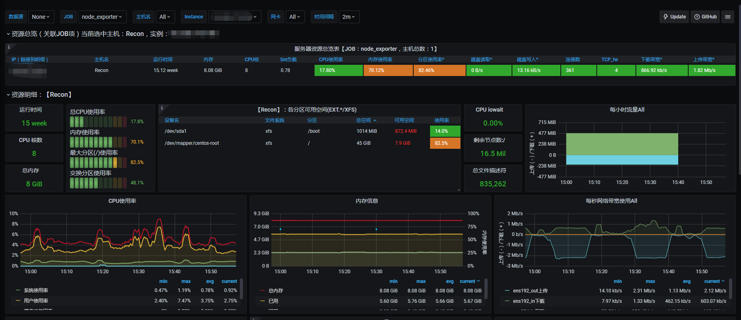Click the /dev/sda1 device row

point(309,131)
